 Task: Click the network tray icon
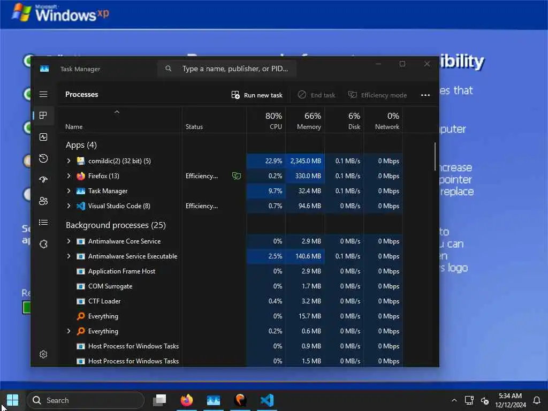tap(469, 400)
